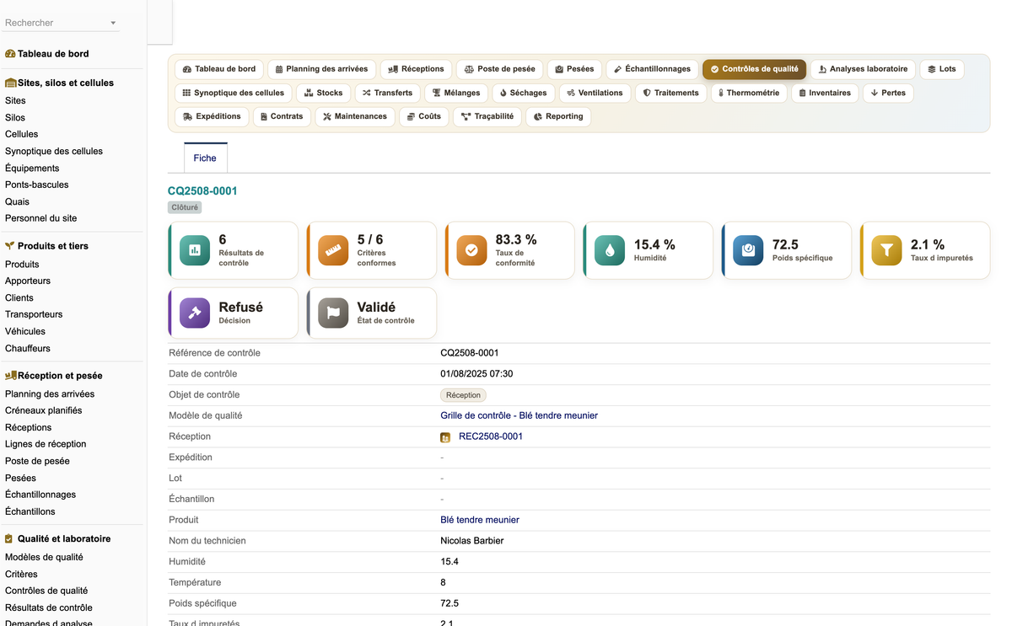Open the Stocks toolbar button
Viewport: 1012px width, 626px height.
[x=323, y=93]
